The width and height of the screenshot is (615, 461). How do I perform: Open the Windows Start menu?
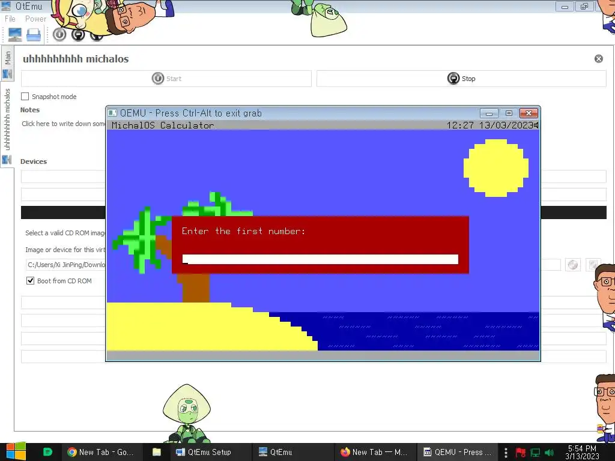[16, 452]
